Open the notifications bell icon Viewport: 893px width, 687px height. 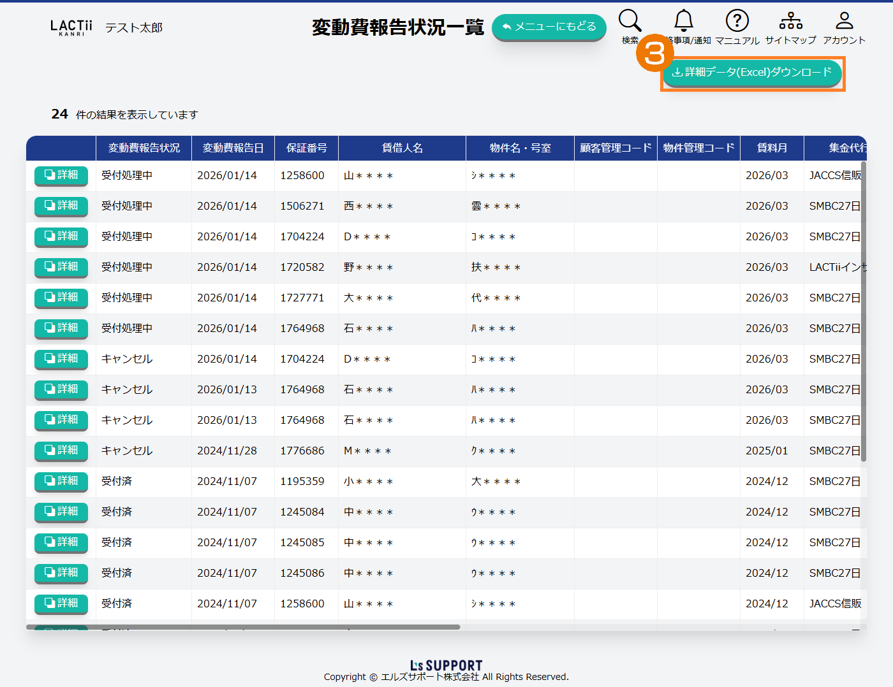[684, 21]
